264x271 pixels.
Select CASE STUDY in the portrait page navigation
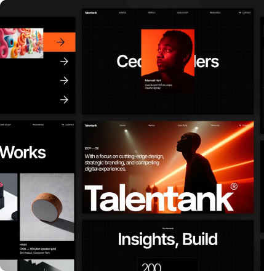coord(183,13)
